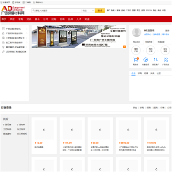Image resolution: width=172 pixels, height=172 pixels.
Task: Switch to the 我是卖家 tab
Action: point(161,42)
